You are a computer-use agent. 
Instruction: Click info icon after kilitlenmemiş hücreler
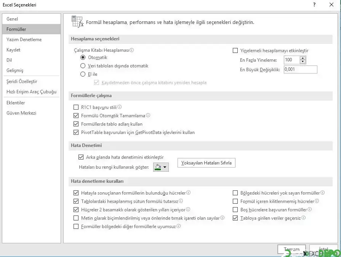317,201
